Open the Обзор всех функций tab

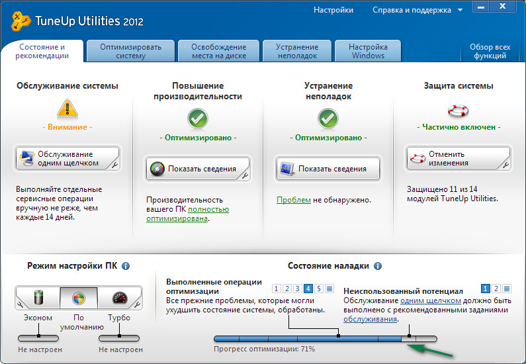pyautogui.click(x=490, y=52)
